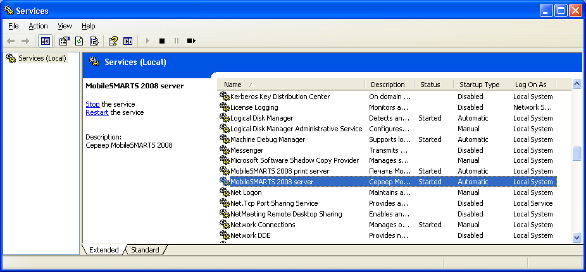Image resolution: width=586 pixels, height=272 pixels.
Task: Click the Services (Local) header gear icon
Action: (94, 62)
